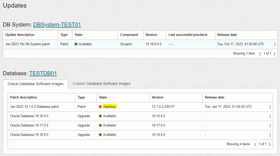This screenshot has width=280, height=156.
Task: Go to previous page in Database patches table
Action: (x=255, y=144)
